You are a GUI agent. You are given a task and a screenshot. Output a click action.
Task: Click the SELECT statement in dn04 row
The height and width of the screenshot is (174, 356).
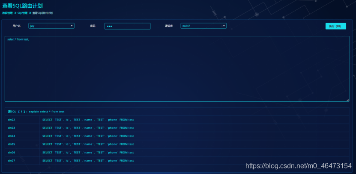[x=88, y=136]
